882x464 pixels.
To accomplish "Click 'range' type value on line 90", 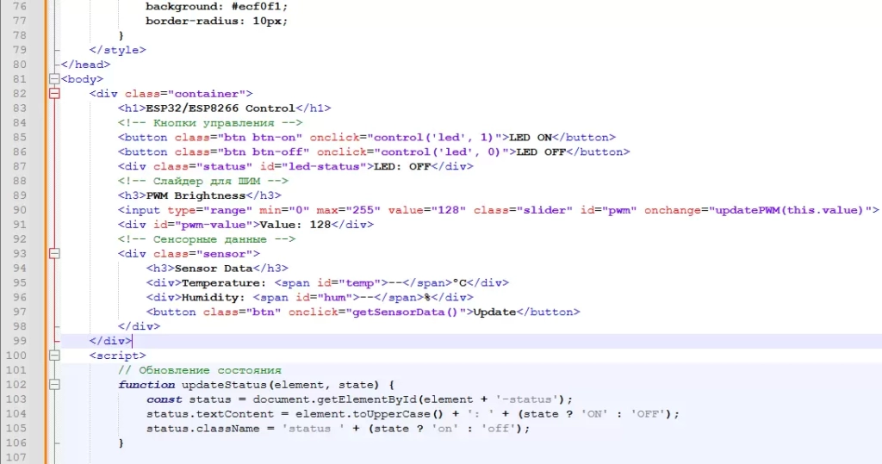I will click(227, 210).
